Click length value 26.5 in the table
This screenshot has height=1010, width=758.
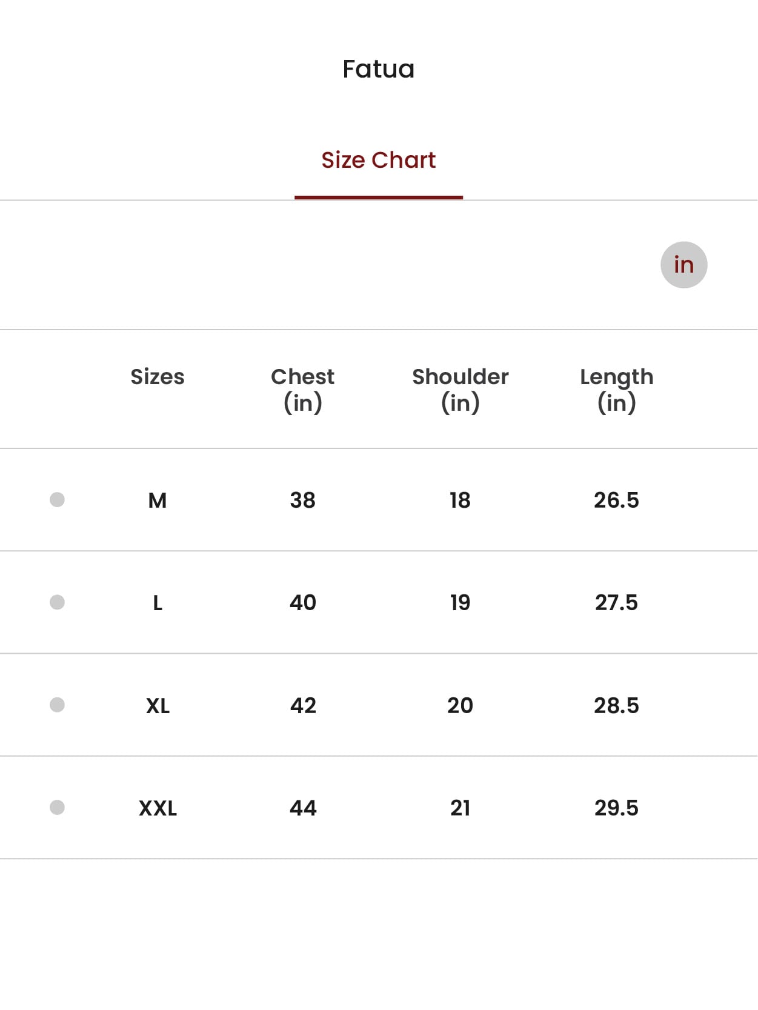click(x=616, y=500)
